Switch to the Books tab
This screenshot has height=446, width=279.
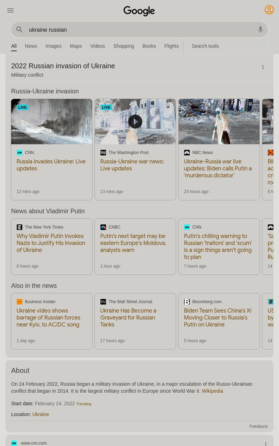tap(149, 46)
